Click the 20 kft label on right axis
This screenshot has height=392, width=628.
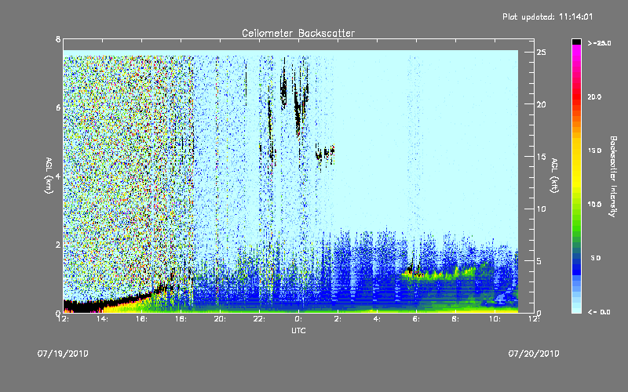pos(542,104)
